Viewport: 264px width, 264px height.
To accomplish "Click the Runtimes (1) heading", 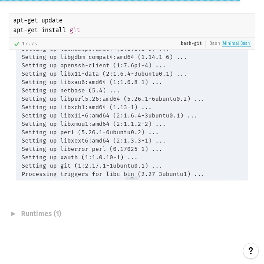I will coord(41,213).
